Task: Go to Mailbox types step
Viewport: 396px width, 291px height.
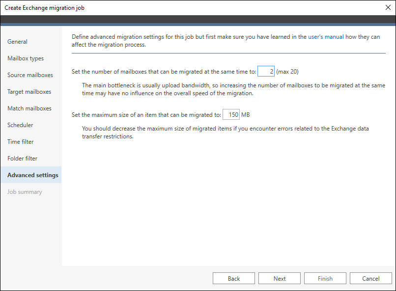Action: point(26,58)
